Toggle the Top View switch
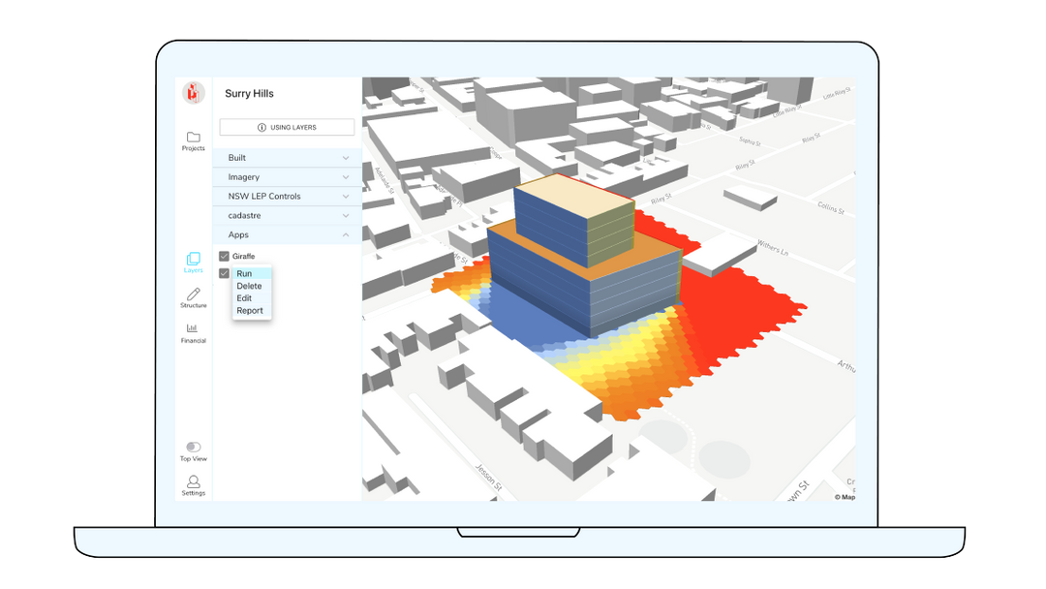The width and height of the screenshot is (1046, 589). pos(193,447)
